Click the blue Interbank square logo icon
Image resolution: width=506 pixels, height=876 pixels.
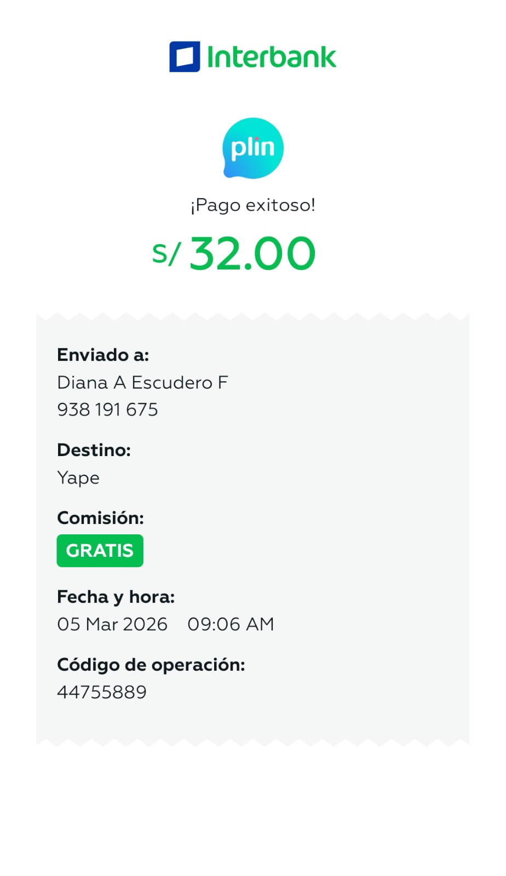[x=185, y=57]
